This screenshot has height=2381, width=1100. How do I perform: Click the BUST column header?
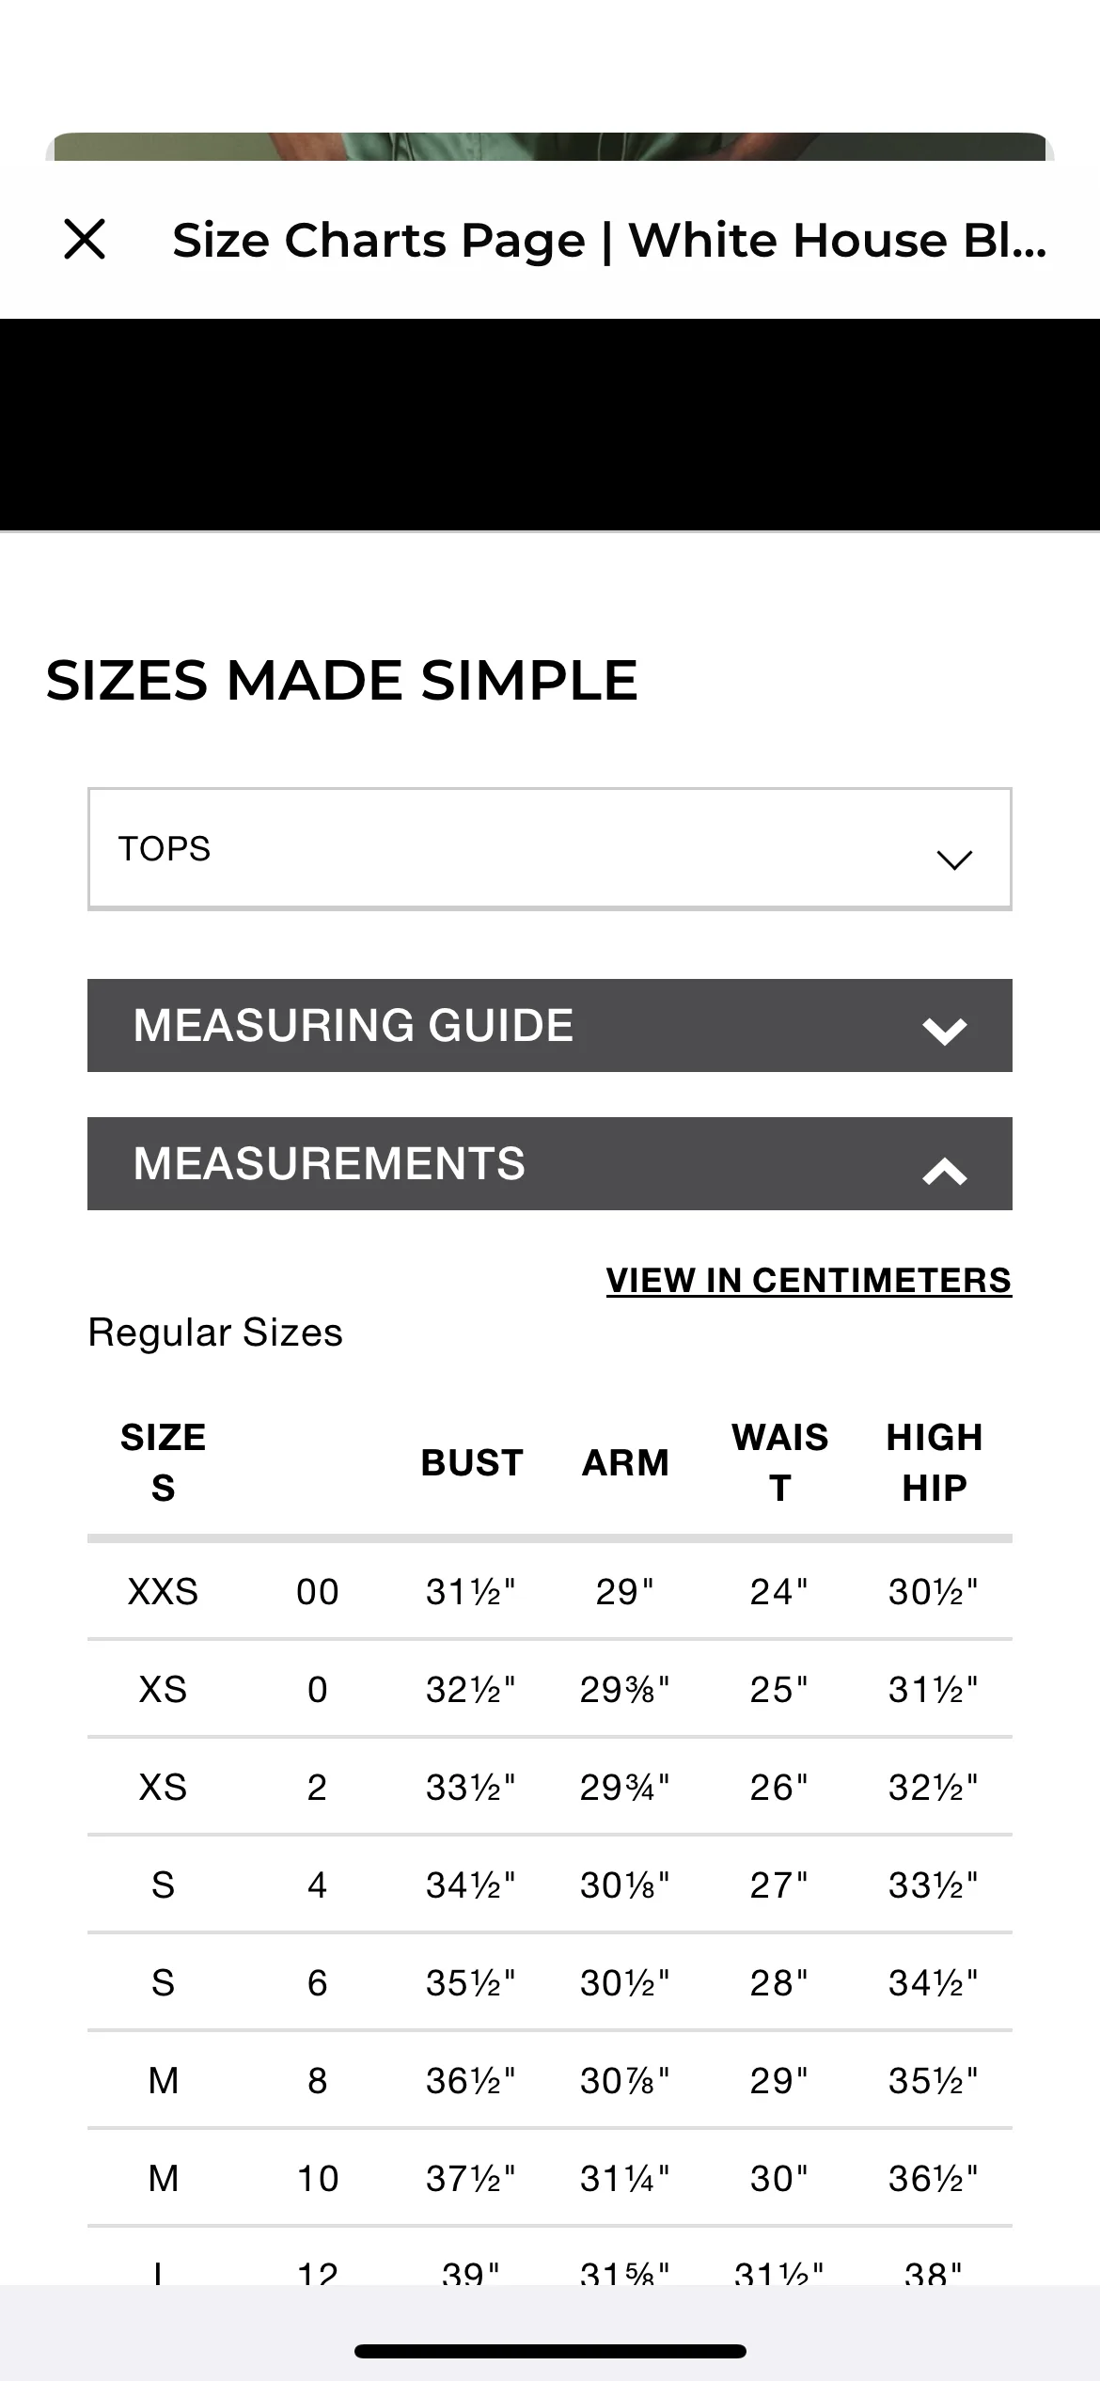[x=472, y=1462]
